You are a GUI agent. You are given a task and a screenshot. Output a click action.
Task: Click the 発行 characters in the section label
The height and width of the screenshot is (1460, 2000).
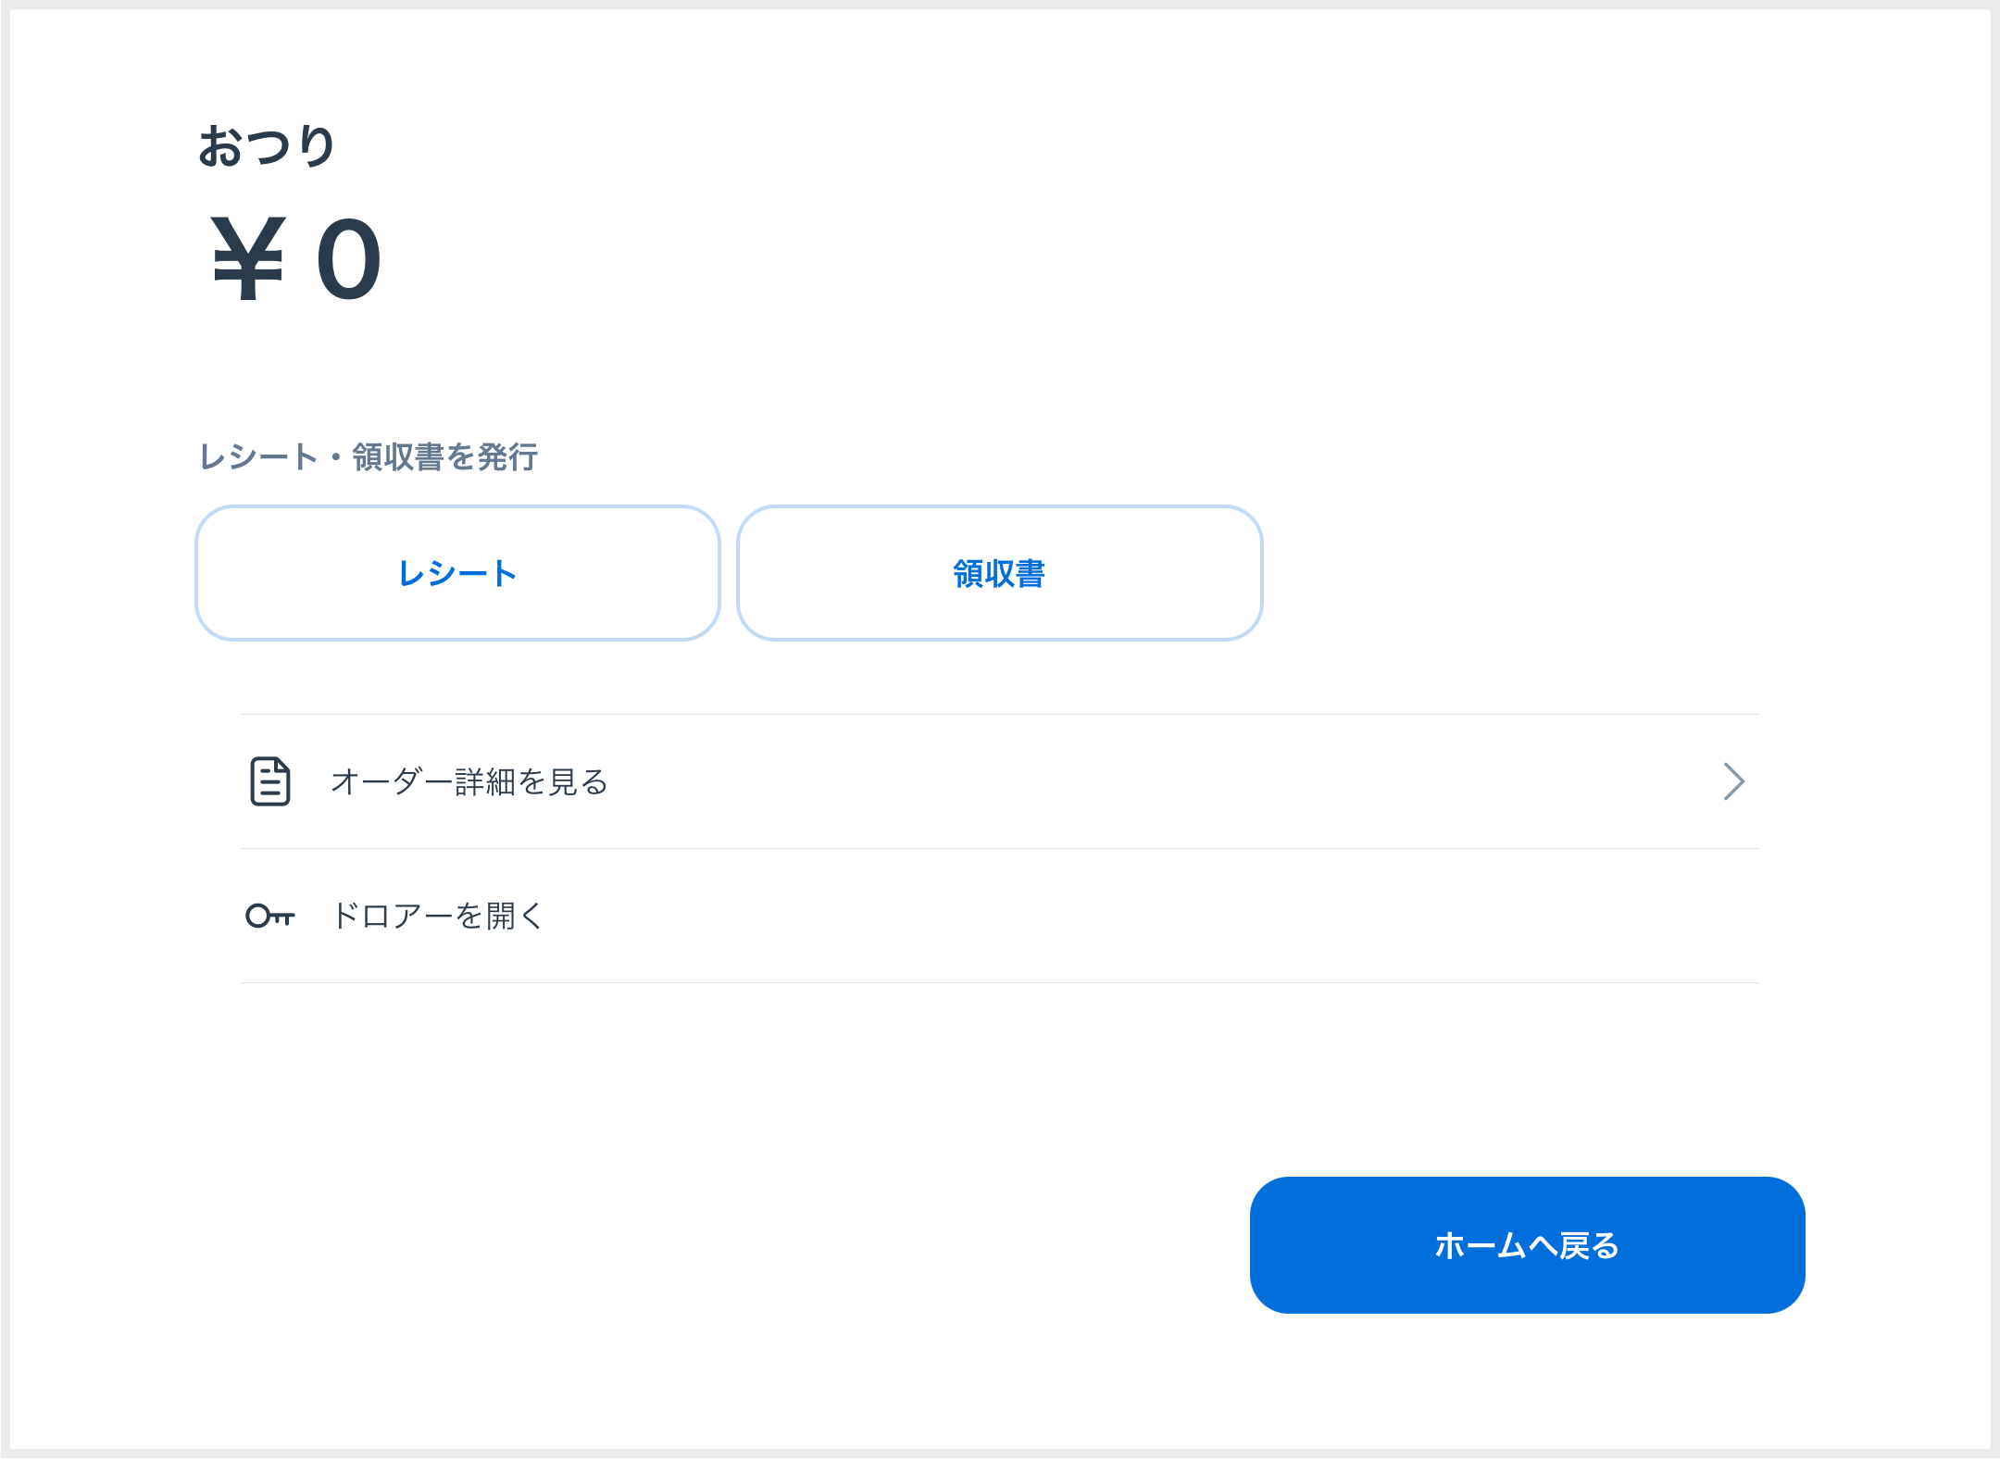(x=507, y=456)
